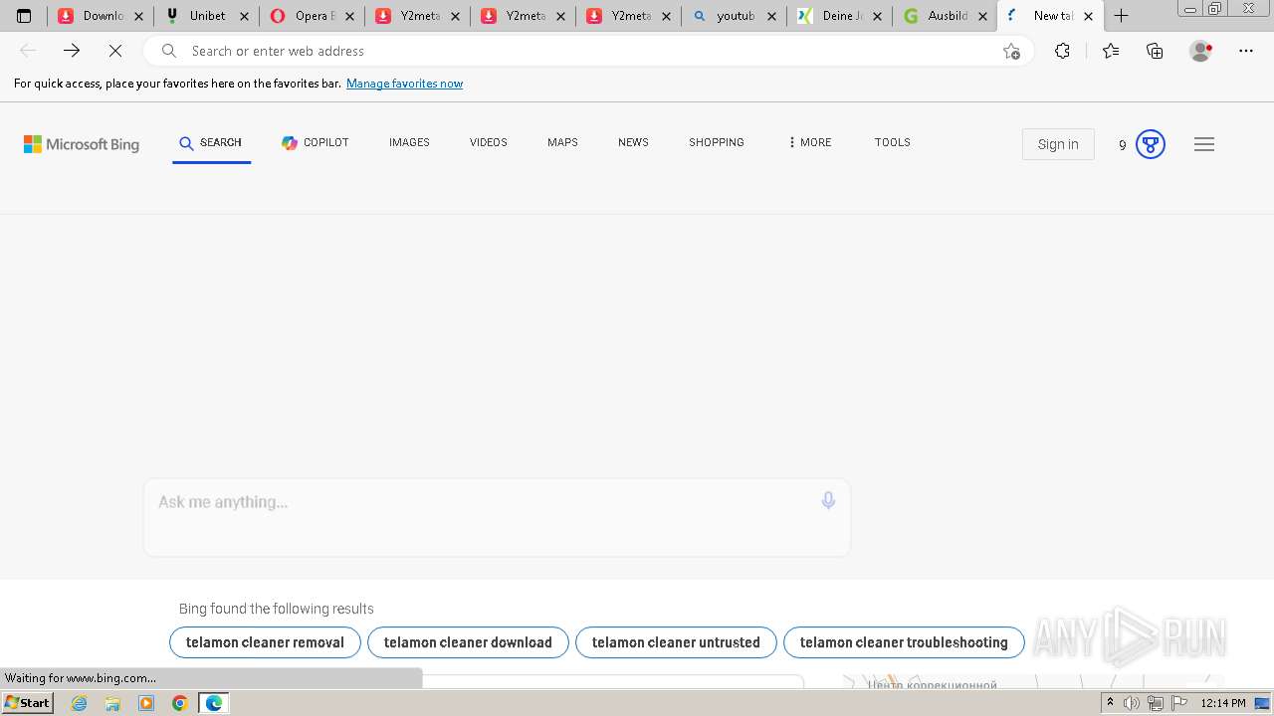This screenshot has height=716, width=1274.
Task: Open the Extensions puzzle icon
Action: click(1063, 51)
